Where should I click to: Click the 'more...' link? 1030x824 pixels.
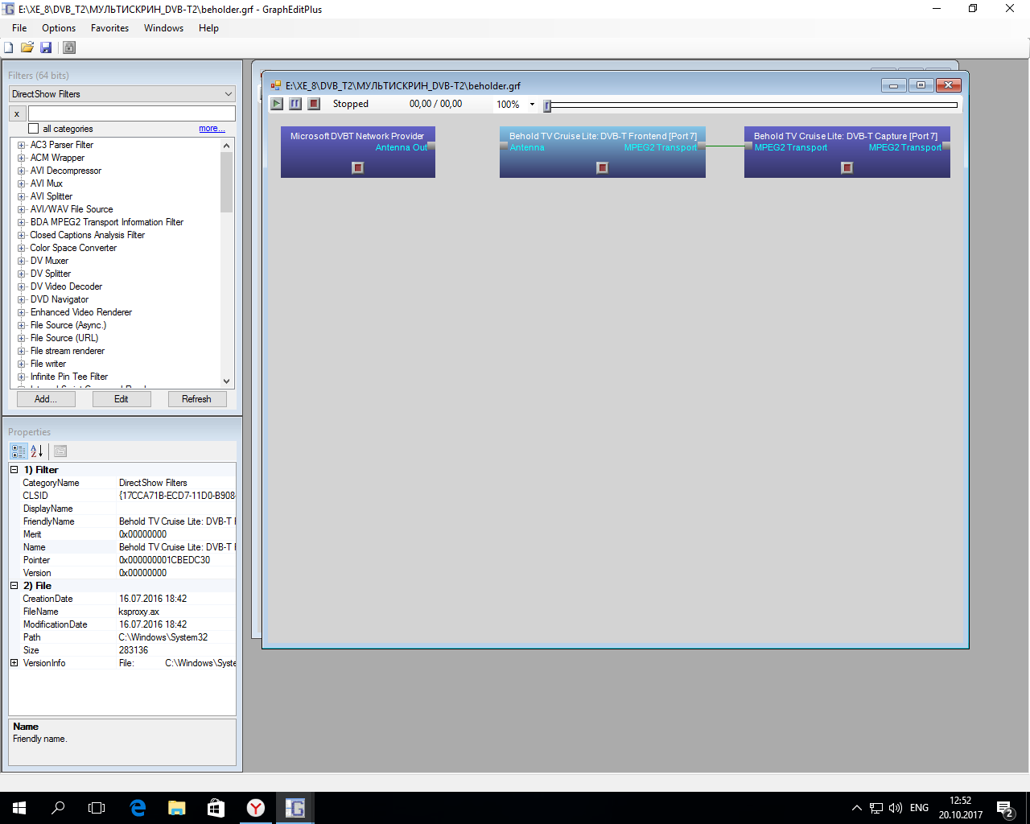tap(212, 129)
